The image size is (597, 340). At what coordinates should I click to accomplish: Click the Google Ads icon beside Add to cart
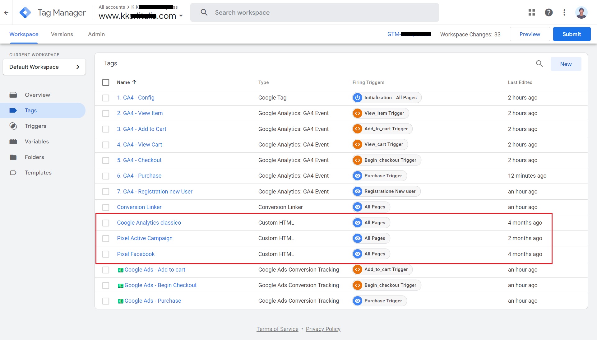121,270
